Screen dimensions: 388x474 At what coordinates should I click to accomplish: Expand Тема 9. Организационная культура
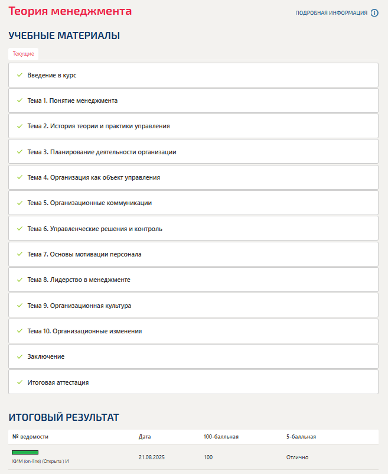[x=79, y=306]
